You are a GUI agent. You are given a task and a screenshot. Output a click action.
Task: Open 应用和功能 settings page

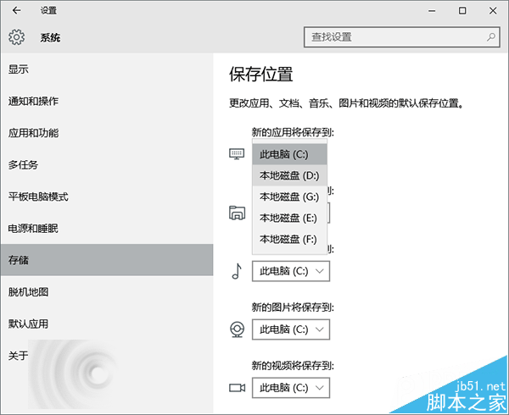pyautogui.click(x=107, y=133)
